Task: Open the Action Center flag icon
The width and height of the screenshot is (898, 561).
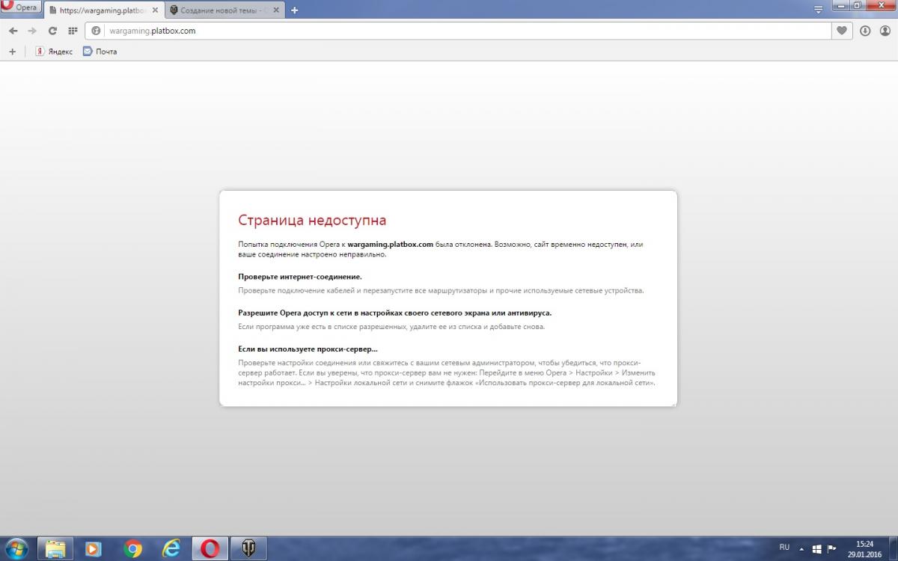Action: pos(831,548)
